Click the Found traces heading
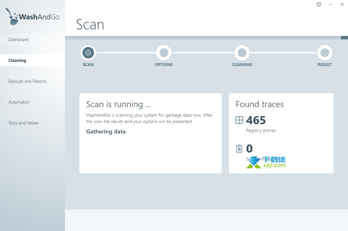The height and width of the screenshot is (231, 348). pos(260,104)
